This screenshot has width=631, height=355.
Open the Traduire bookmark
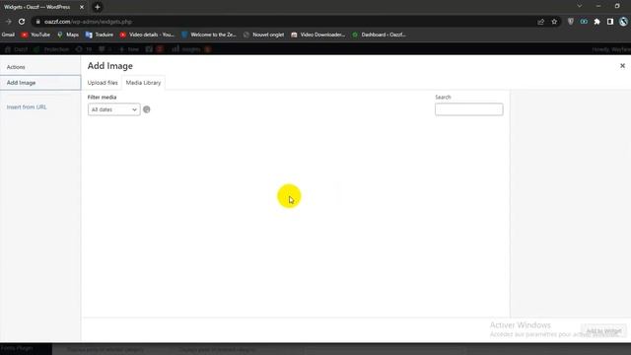[100, 35]
